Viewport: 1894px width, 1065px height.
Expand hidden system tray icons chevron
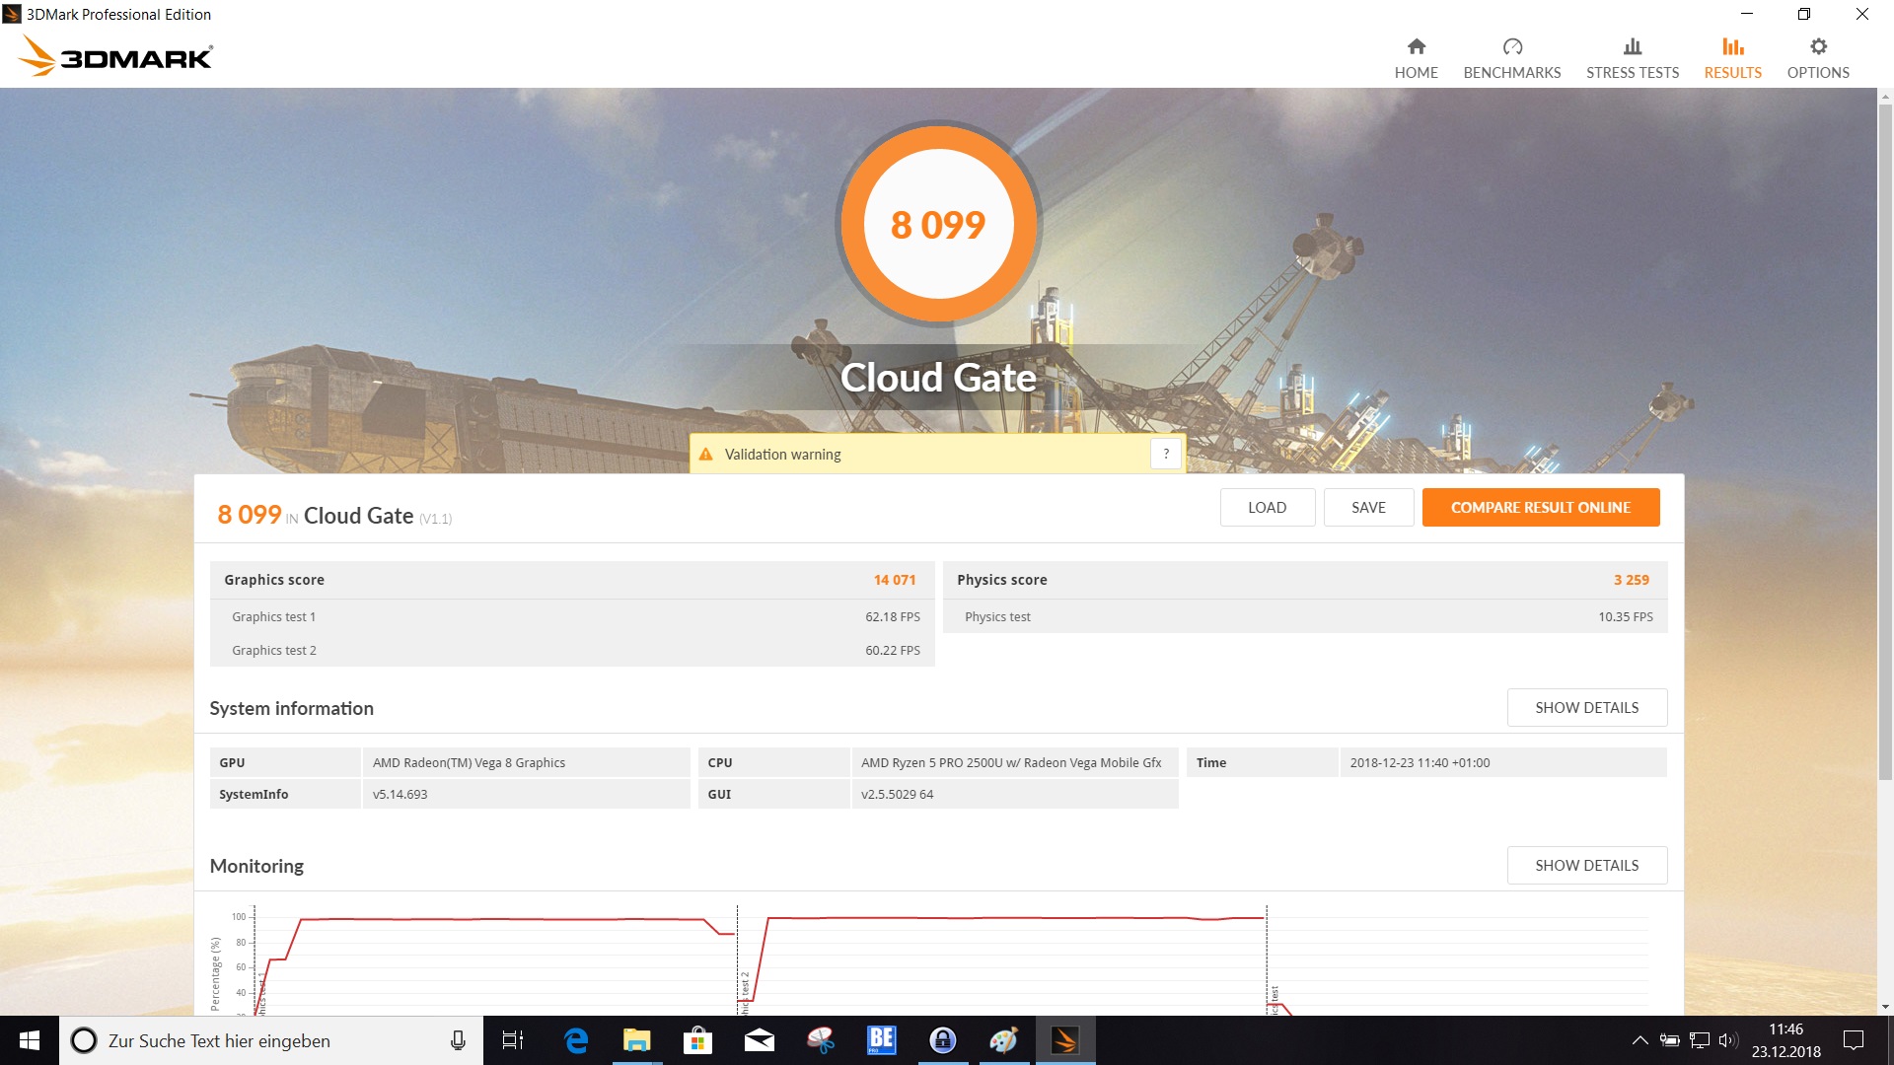[1639, 1040]
